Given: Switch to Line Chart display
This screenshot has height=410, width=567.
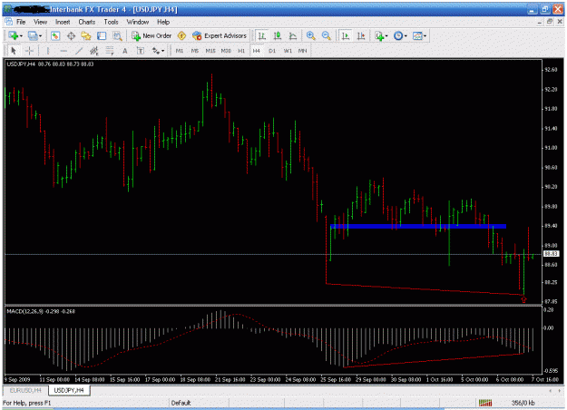Looking at the screenshot, I should coord(292,35).
